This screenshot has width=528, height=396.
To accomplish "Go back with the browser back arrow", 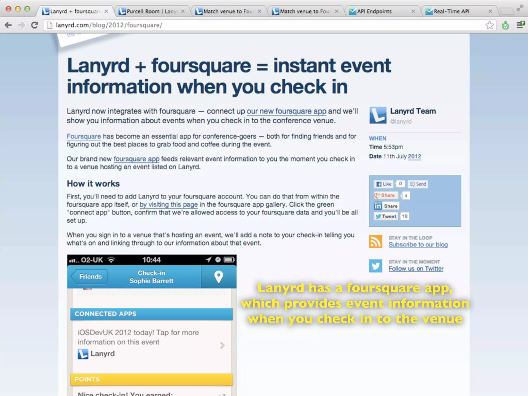I will [x=8, y=25].
